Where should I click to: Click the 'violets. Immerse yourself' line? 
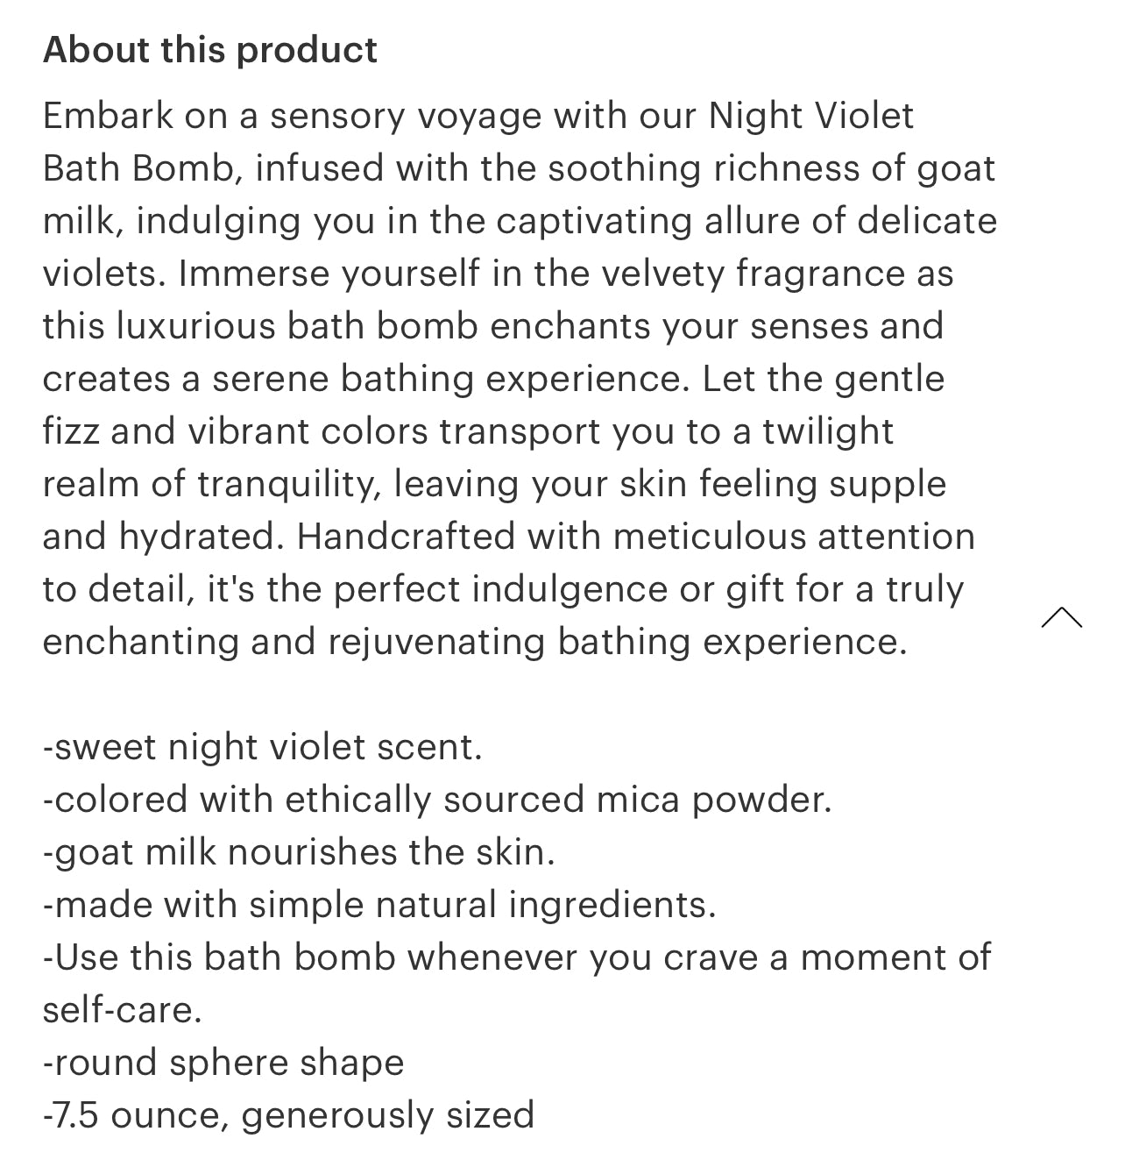(498, 274)
